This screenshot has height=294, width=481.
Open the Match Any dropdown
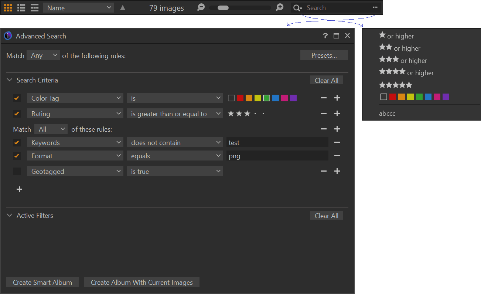pyautogui.click(x=43, y=55)
